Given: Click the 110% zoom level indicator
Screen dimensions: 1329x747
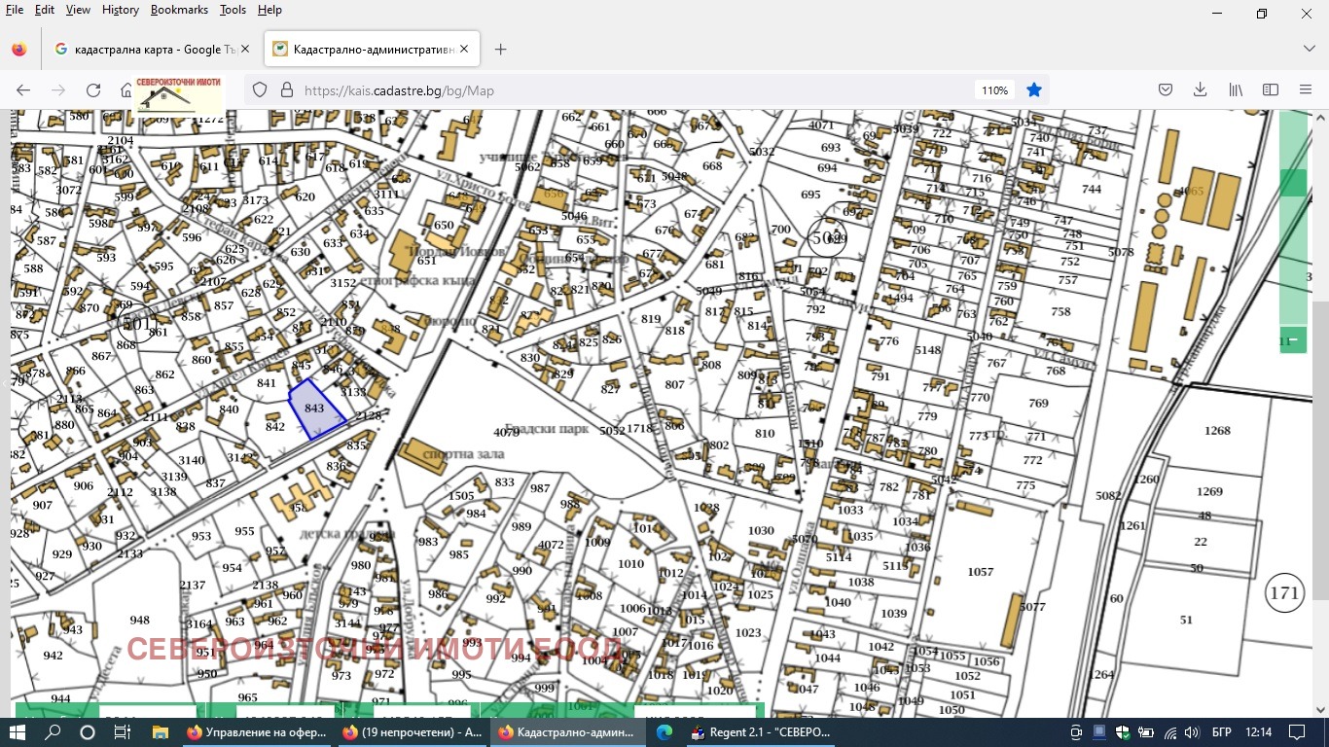Looking at the screenshot, I should 994,90.
